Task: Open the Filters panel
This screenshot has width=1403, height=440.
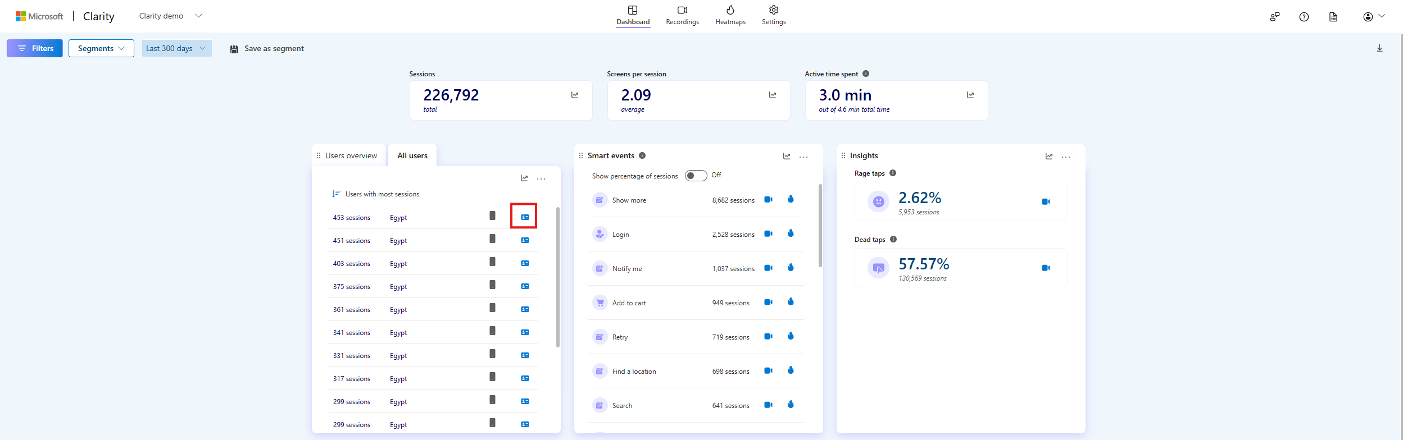Action: coord(35,48)
